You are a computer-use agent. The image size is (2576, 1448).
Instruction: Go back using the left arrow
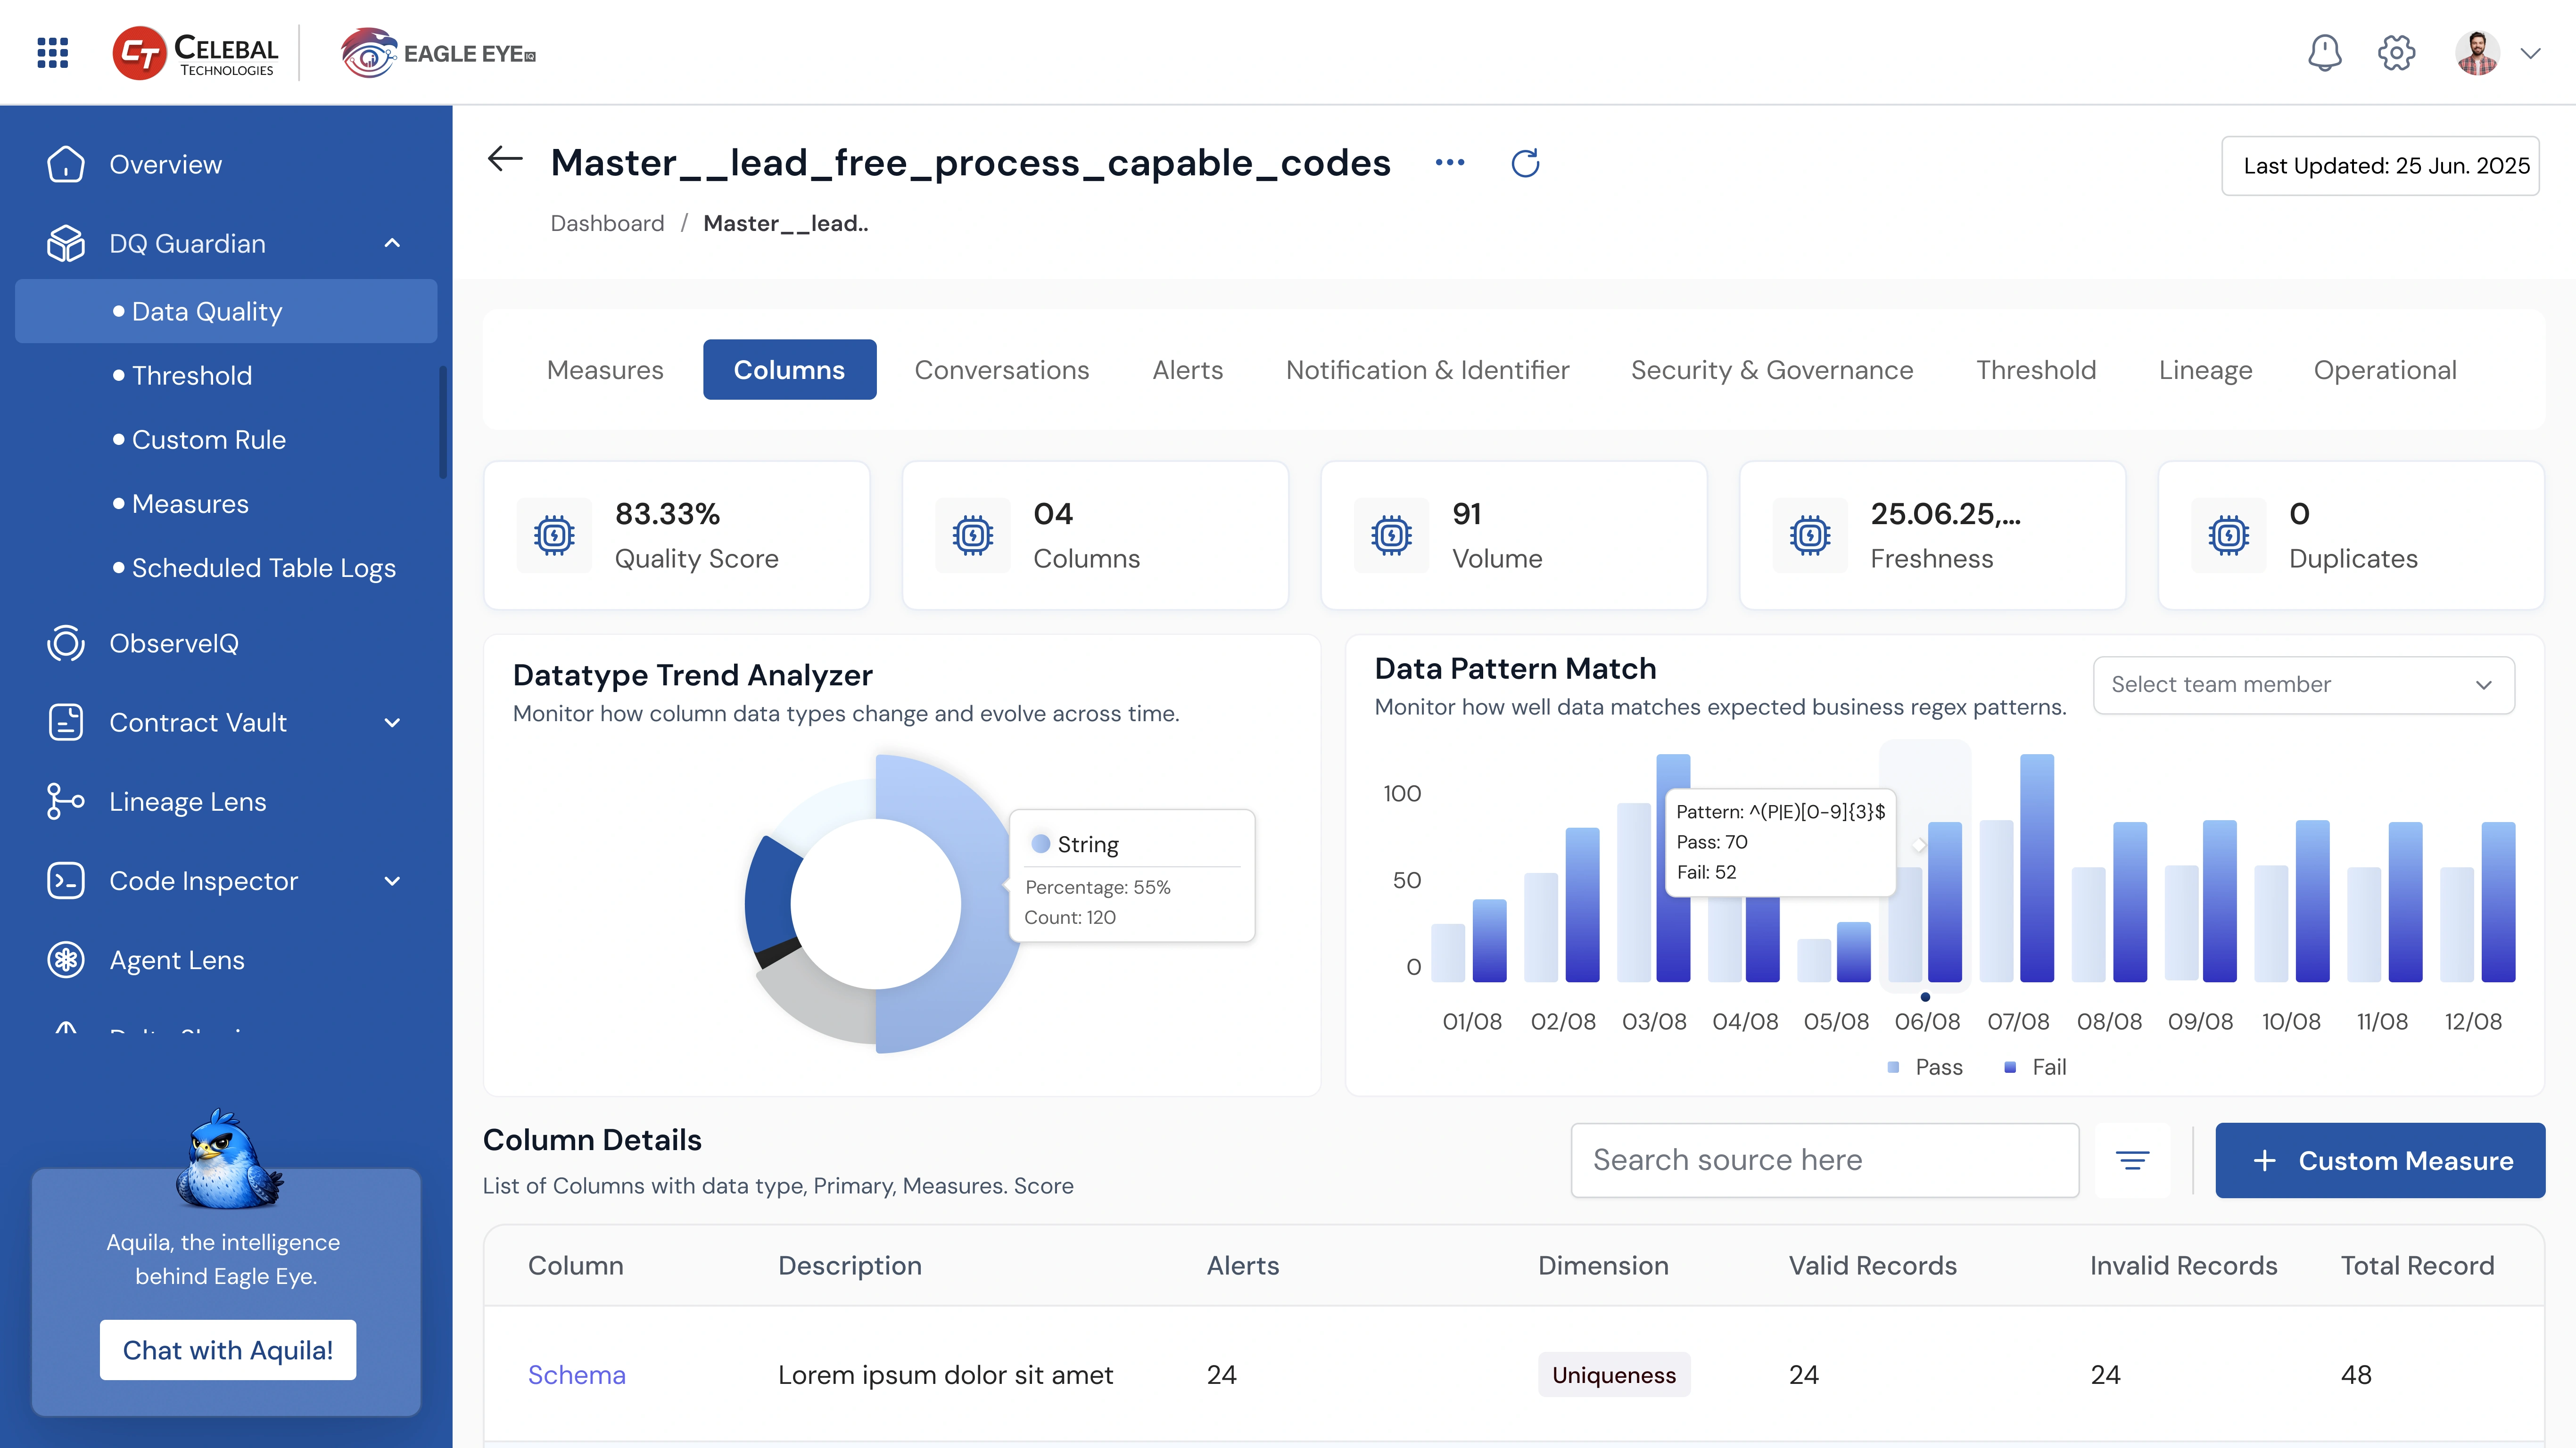pyautogui.click(x=505, y=159)
